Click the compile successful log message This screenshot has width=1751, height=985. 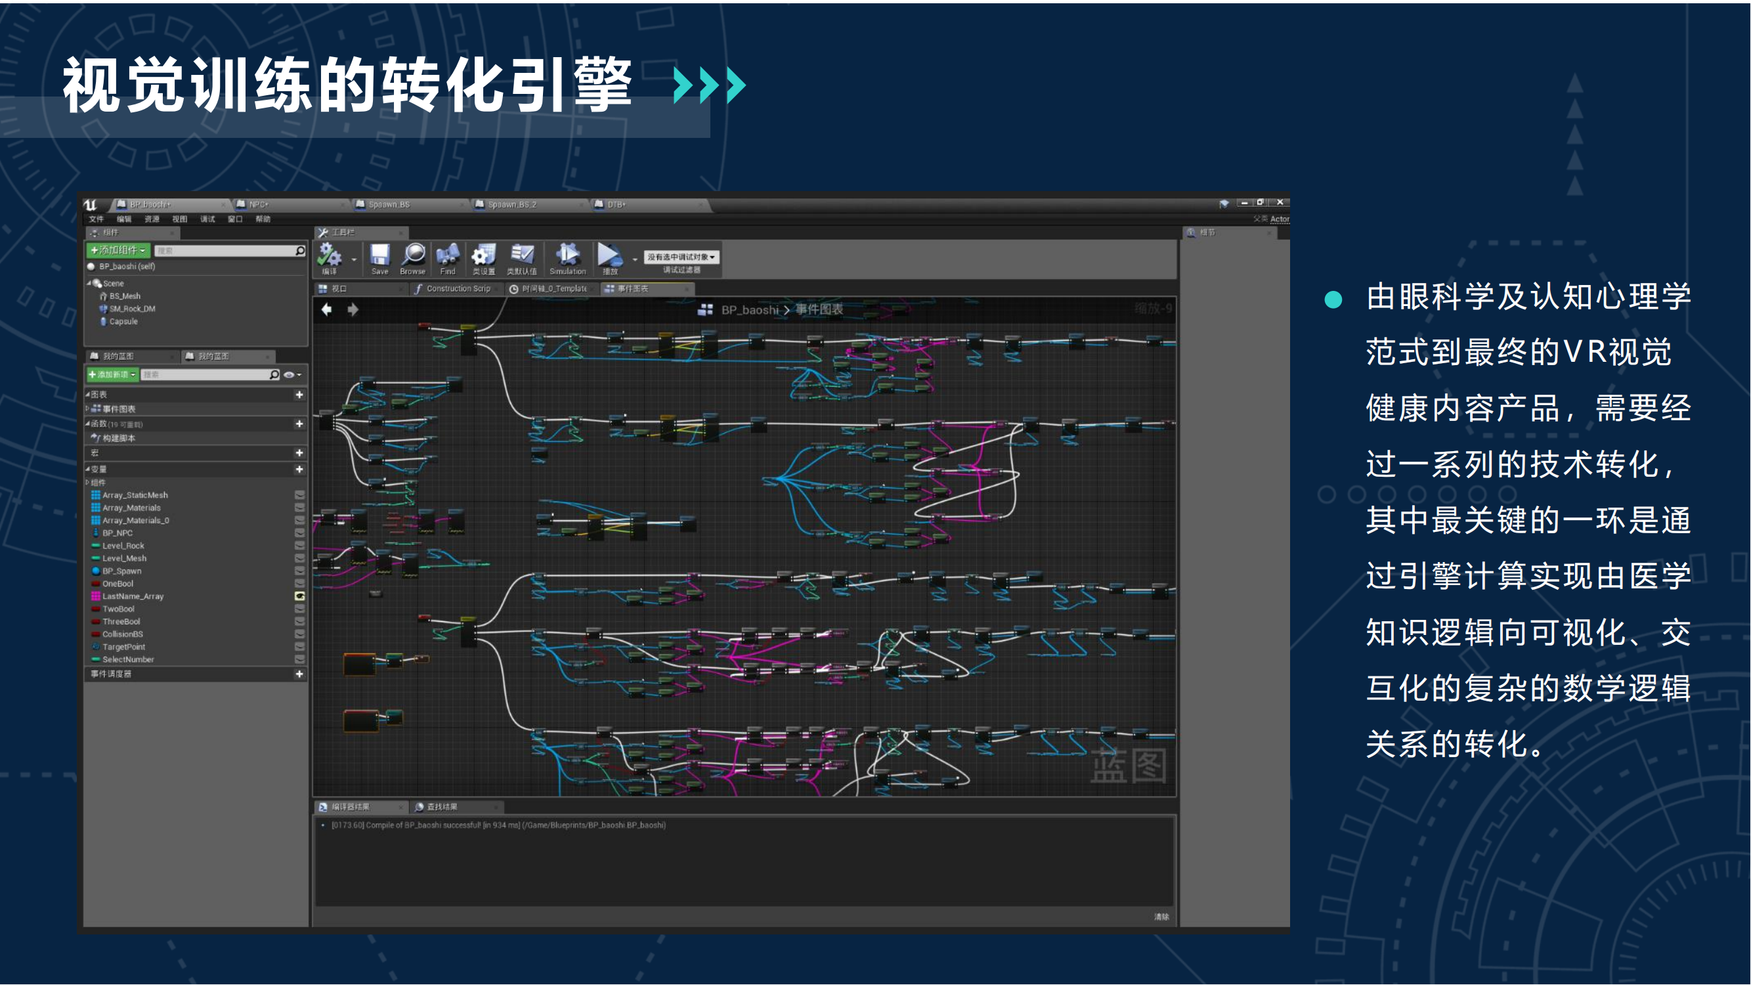(498, 825)
